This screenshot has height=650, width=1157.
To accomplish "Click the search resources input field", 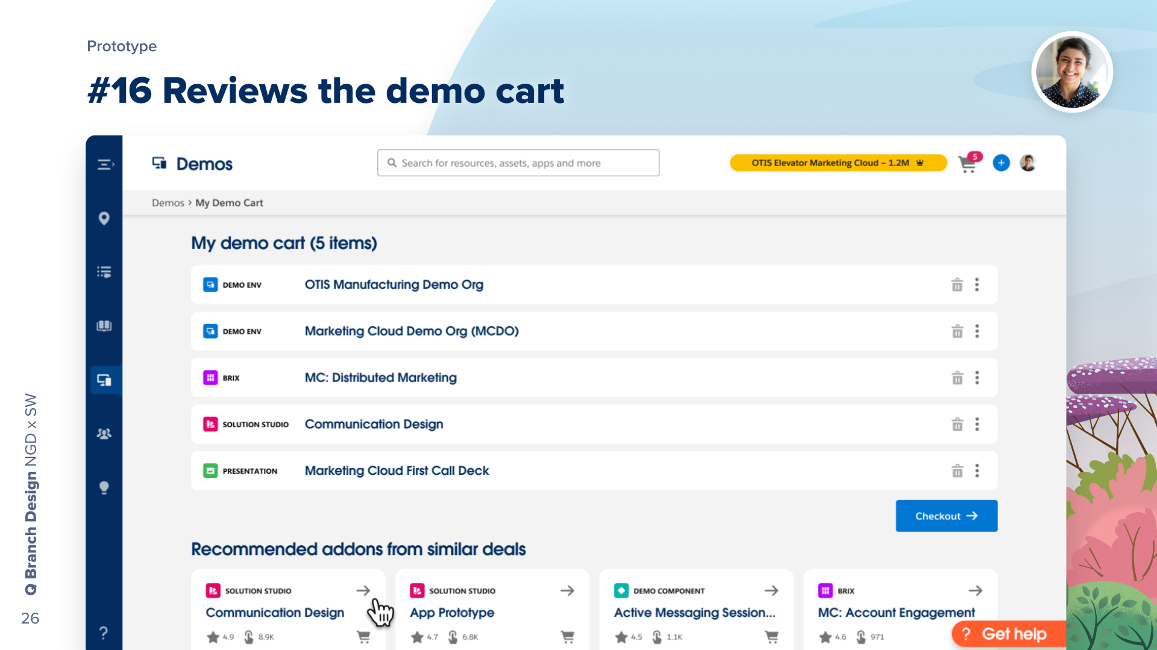I will [518, 163].
